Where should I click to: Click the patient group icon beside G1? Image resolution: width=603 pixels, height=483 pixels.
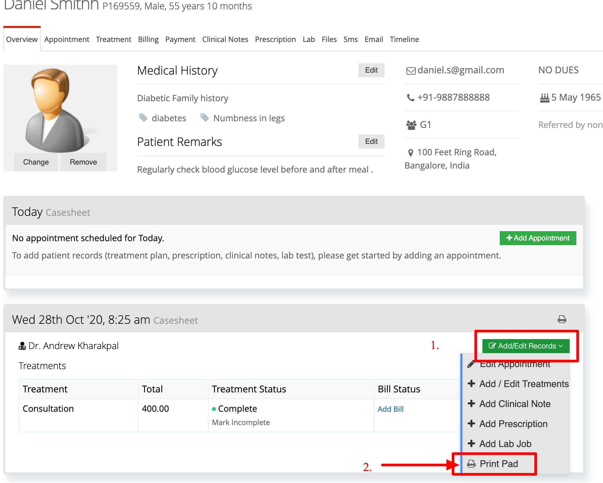[411, 125]
